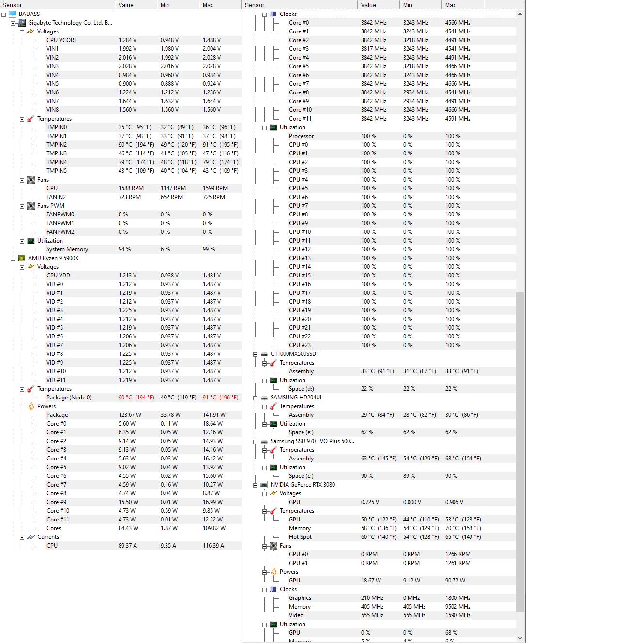Click the SAMSUNG HD204UI drive icon
621x643 pixels.
point(264,398)
